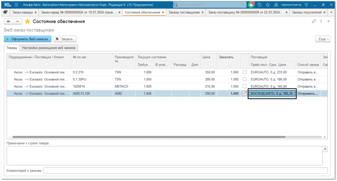The image size is (337, 181).
Task: Click Оформить Веб-заказы button
Action: pos(28,39)
